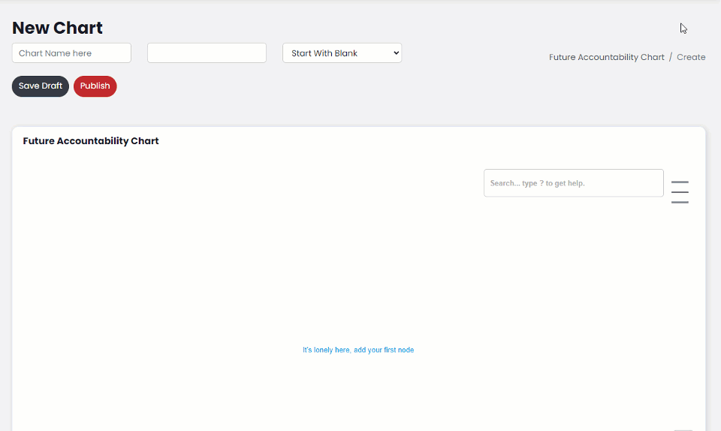This screenshot has width=721, height=431.
Task: Click the slash separator in the breadcrumb
Action: (671, 57)
